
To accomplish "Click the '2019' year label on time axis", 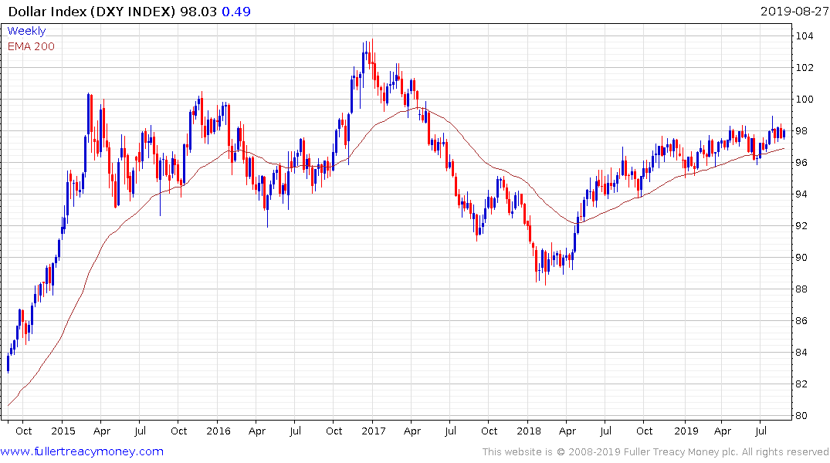I will click(686, 431).
